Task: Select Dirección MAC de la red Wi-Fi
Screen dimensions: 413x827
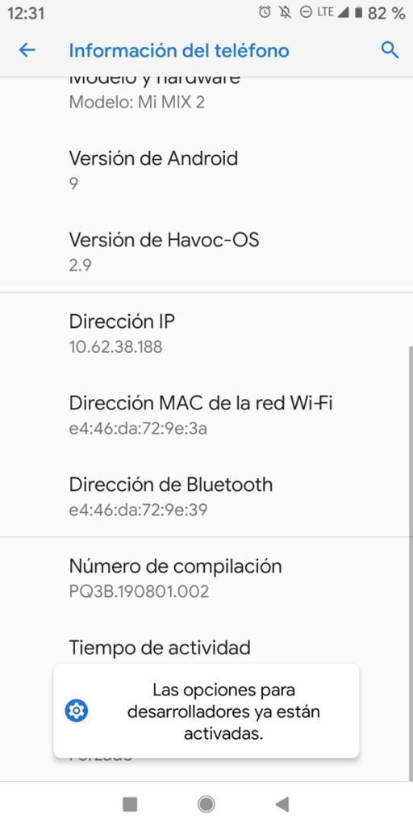Action: 206,414
